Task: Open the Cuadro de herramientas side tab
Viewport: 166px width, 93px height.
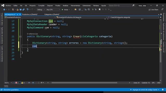Action: pyautogui.click(x=2, y=53)
